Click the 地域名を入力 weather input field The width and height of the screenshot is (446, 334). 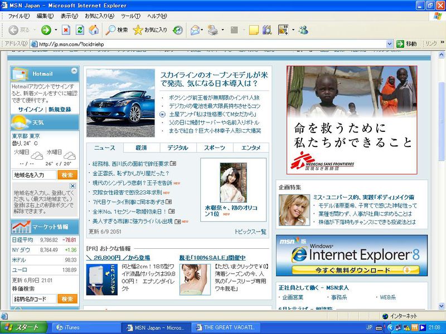pyautogui.click(x=33, y=175)
